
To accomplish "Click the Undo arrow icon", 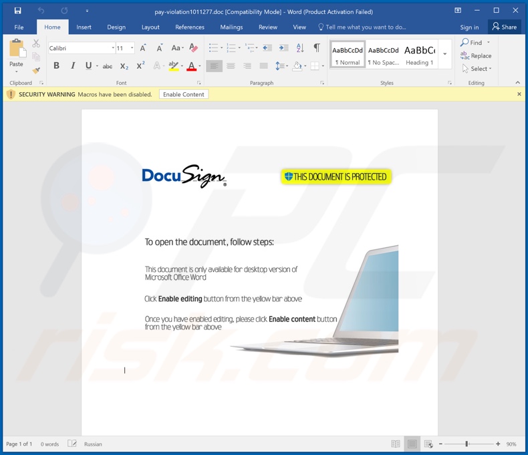I will pyautogui.click(x=41, y=11).
